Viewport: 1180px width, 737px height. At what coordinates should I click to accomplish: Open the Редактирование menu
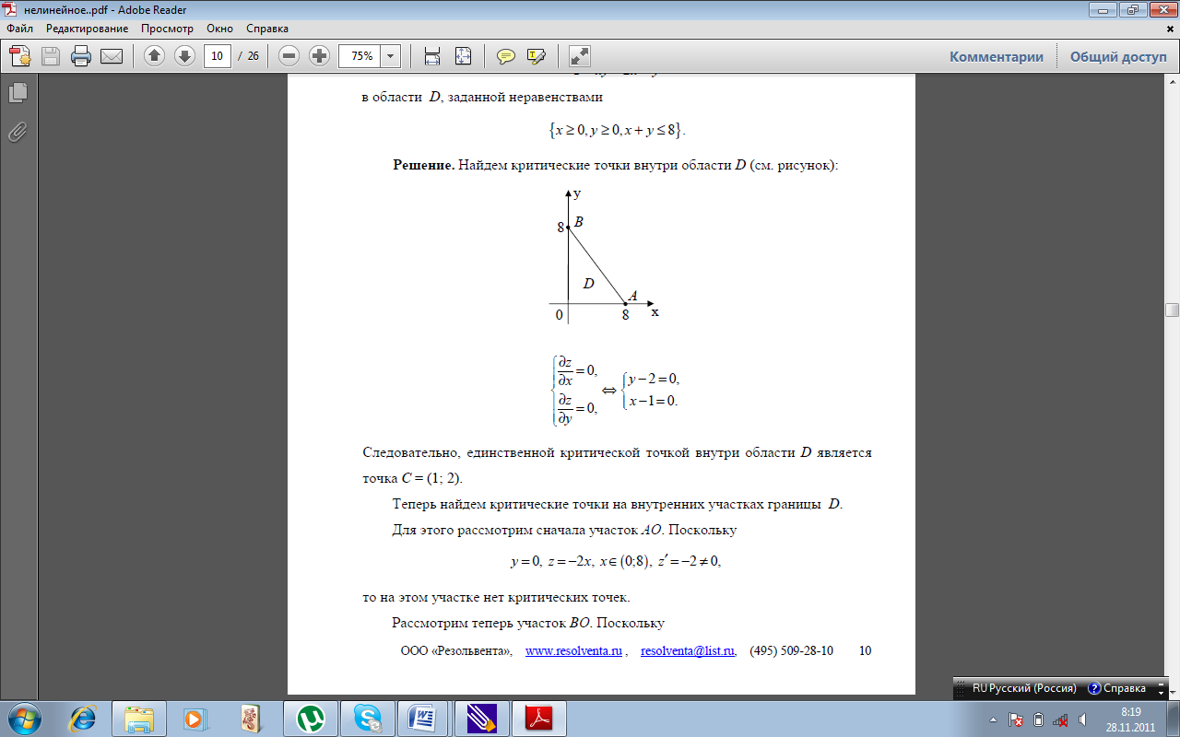click(x=87, y=29)
